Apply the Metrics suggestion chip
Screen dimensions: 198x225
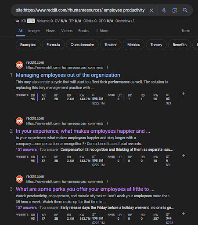coord(133,45)
